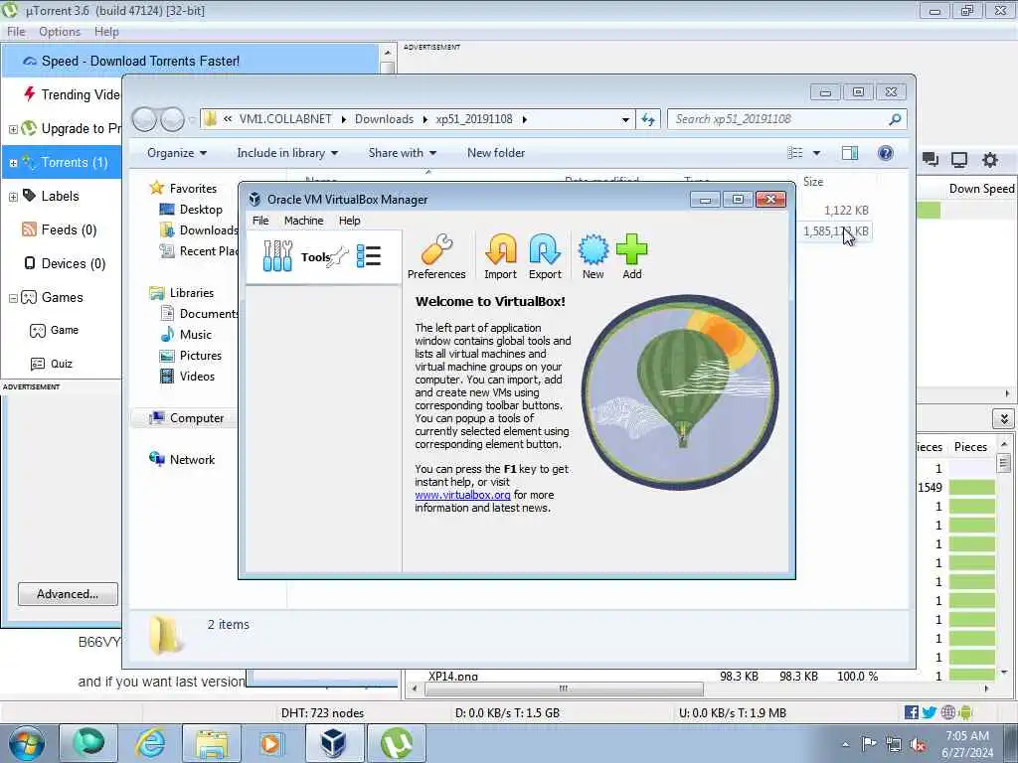Click New folder in Explorer toolbar
The image size is (1018, 763).
pyautogui.click(x=496, y=153)
